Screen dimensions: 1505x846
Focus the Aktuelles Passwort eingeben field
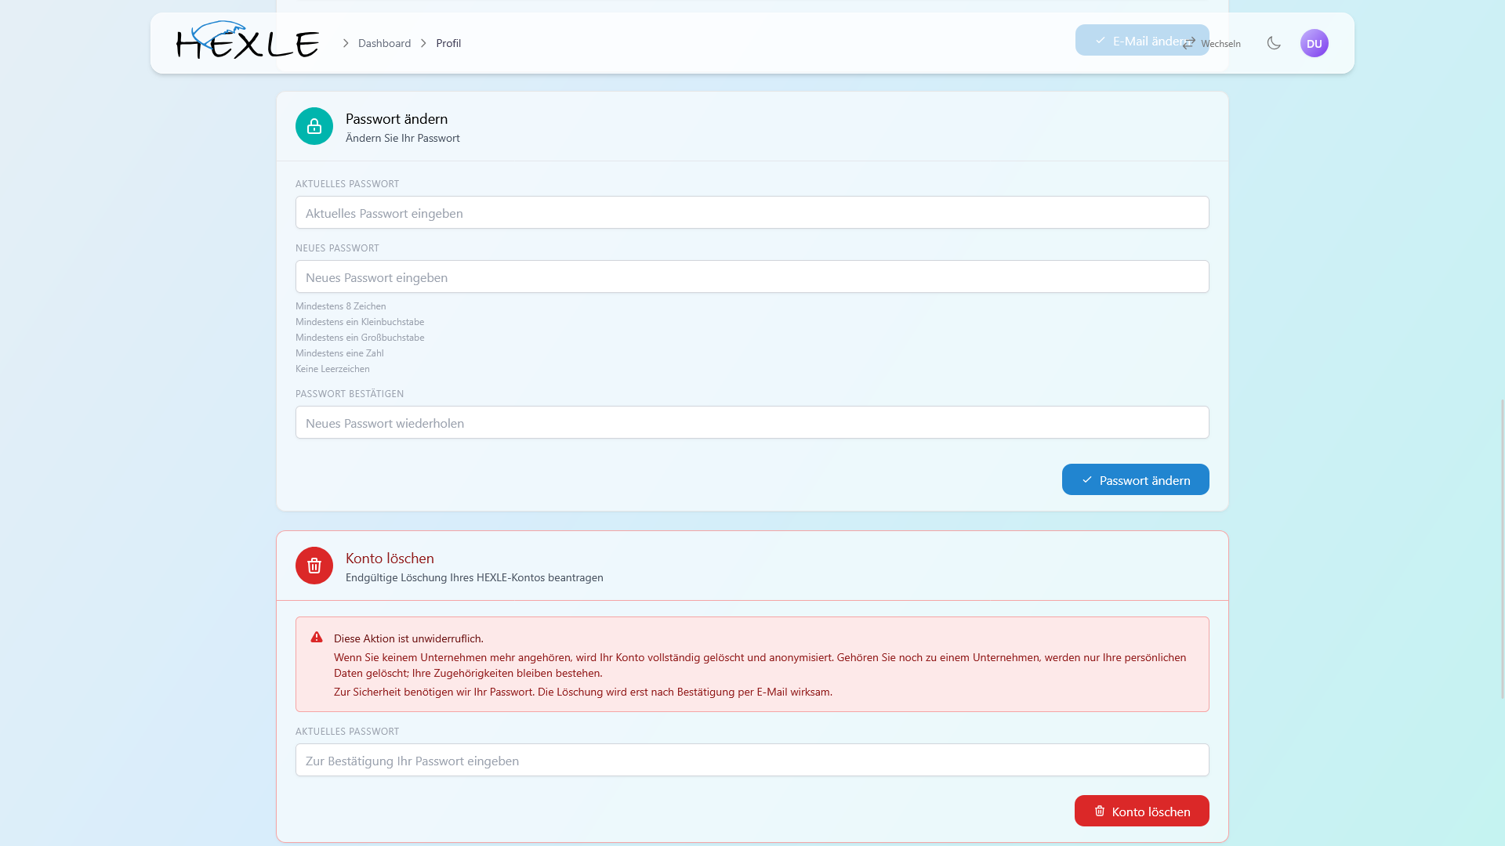pos(752,212)
